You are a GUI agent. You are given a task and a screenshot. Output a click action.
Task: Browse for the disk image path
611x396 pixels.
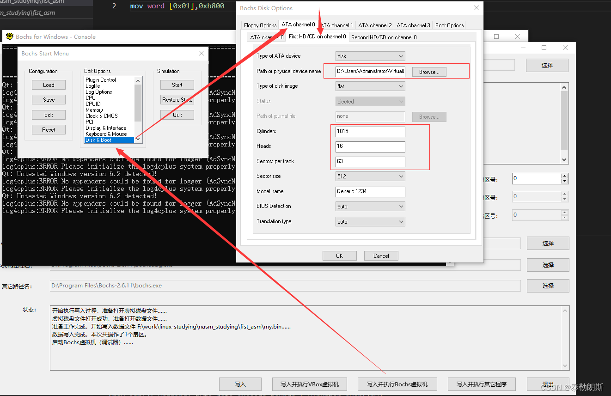click(x=429, y=72)
